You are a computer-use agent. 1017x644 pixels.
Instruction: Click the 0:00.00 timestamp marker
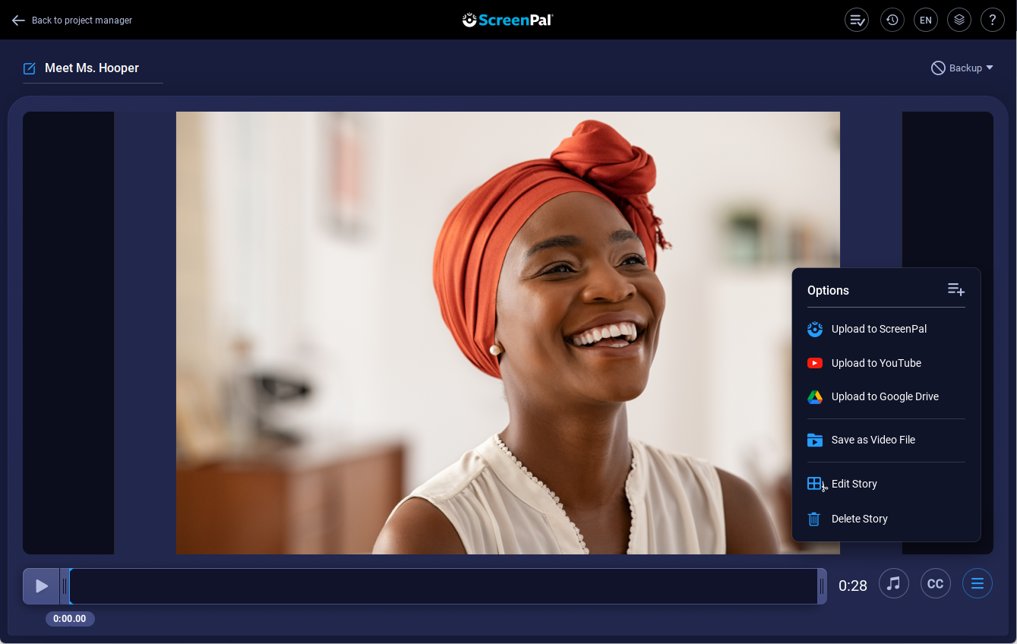coord(70,619)
